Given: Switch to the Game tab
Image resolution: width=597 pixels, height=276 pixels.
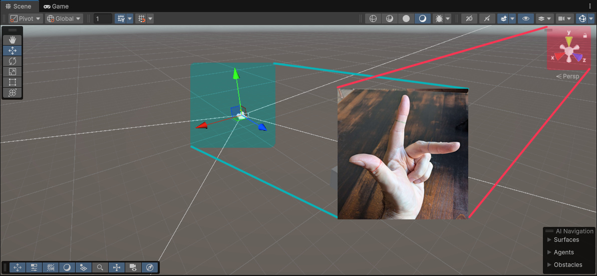Looking at the screenshot, I should [x=56, y=7].
